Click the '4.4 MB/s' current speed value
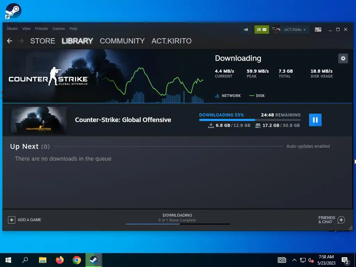This screenshot has height=267, width=356. (x=224, y=71)
